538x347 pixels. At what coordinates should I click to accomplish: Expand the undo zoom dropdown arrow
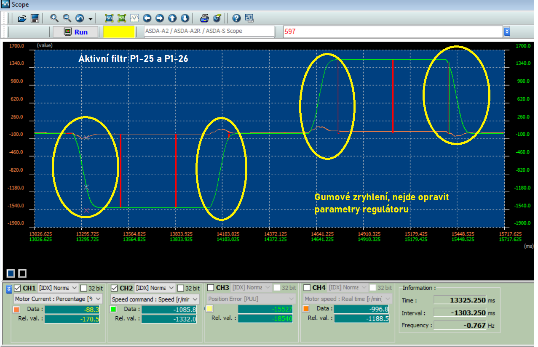(x=91, y=19)
